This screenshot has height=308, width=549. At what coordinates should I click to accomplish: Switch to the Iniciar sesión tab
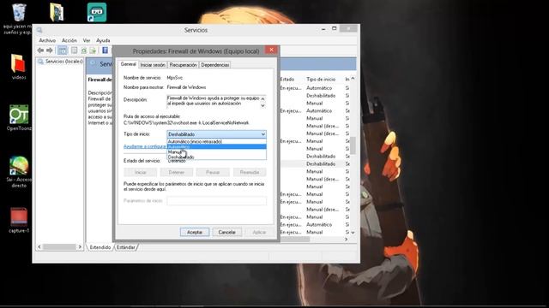153,65
